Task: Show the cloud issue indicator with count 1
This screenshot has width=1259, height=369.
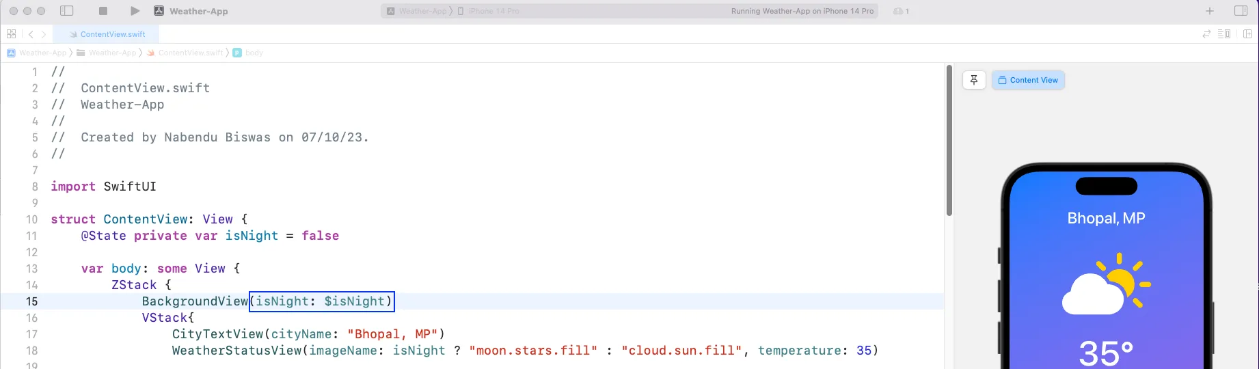Action: (901, 11)
